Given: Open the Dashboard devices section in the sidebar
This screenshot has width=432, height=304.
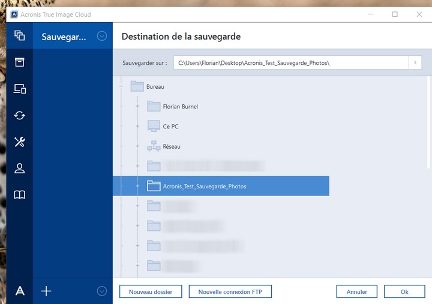Looking at the screenshot, I should click(x=20, y=89).
